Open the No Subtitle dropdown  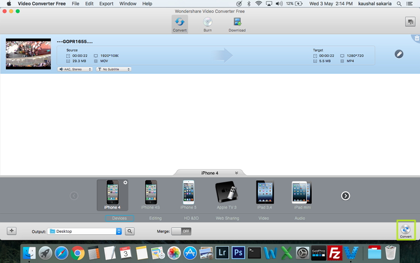click(114, 69)
